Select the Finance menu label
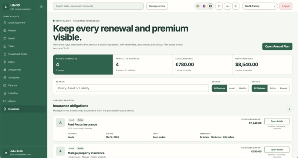The height and width of the screenshot is (158, 298). tap(13, 86)
